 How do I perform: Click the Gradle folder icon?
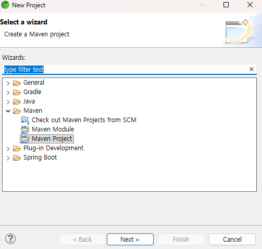(17, 92)
